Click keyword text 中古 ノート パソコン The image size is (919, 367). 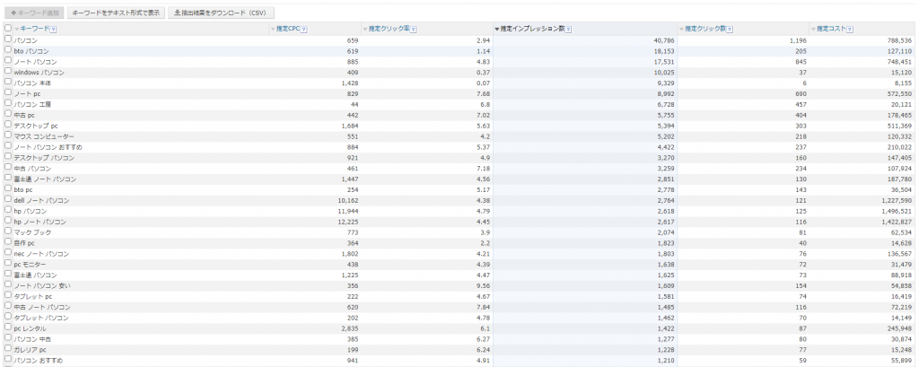point(42,307)
